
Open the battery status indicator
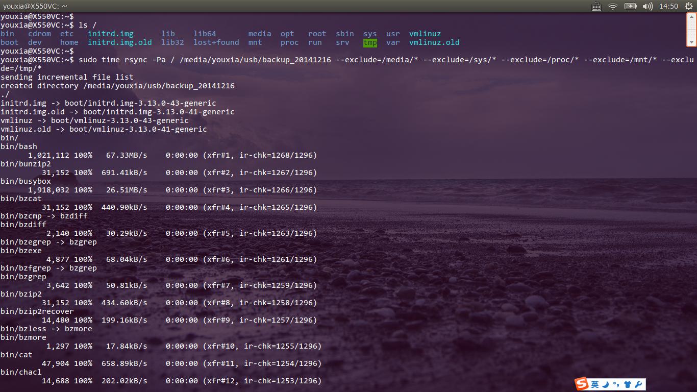[x=630, y=6]
